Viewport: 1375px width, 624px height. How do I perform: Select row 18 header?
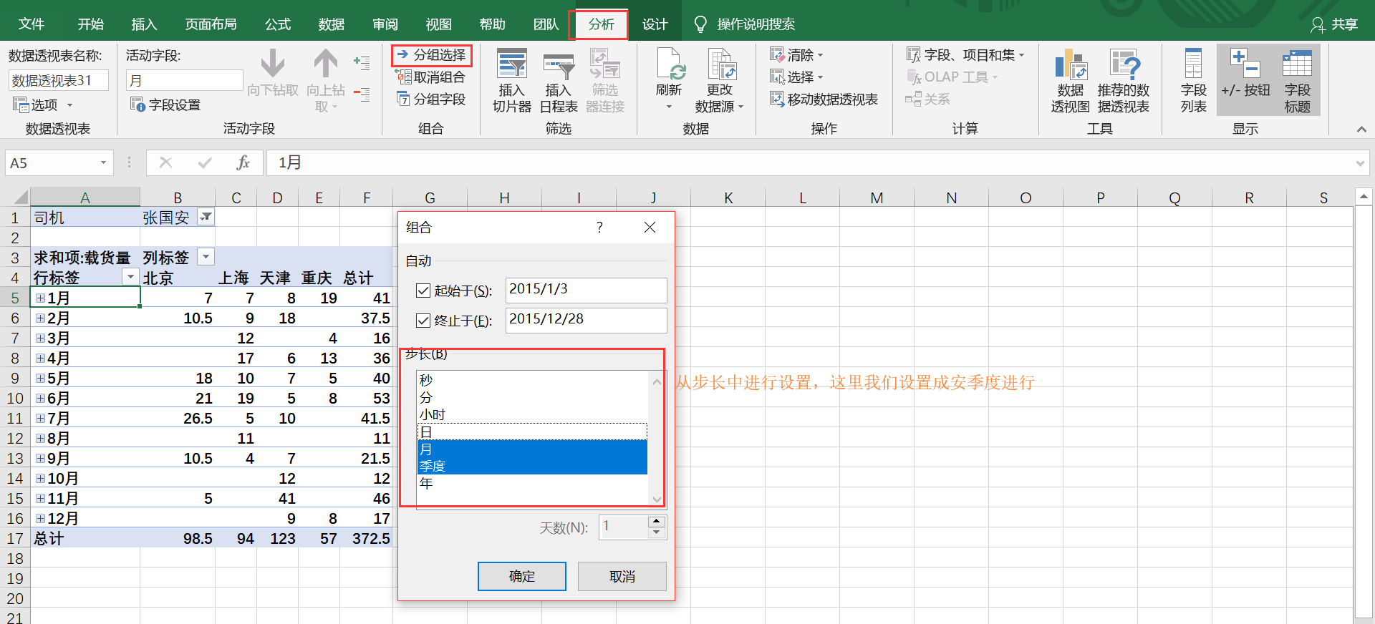pyautogui.click(x=15, y=558)
